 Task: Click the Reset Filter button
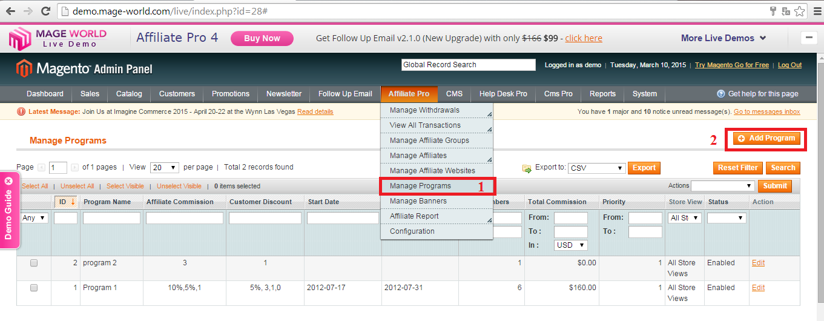[738, 168]
